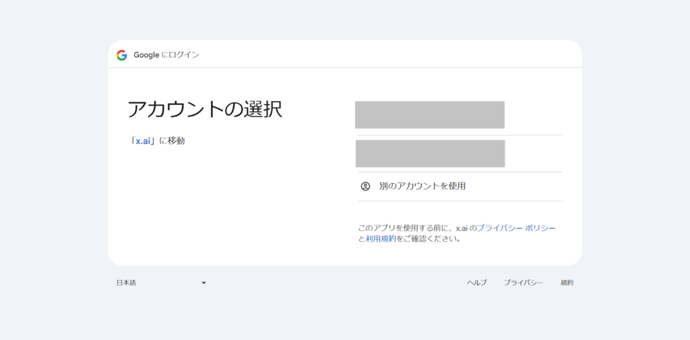Image resolution: width=690 pixels, height=340 pixels.
Task: Click the アカウントの選択 heading
Action: click(205, 109)
